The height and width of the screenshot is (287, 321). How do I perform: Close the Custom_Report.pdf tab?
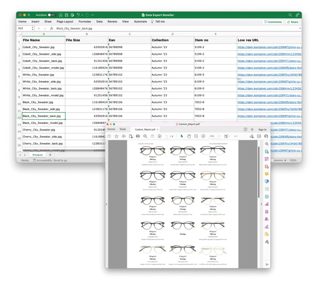(158, 130)
